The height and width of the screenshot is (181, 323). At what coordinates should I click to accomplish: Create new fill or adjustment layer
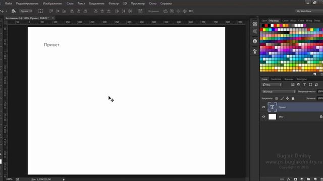click(302, 179)
